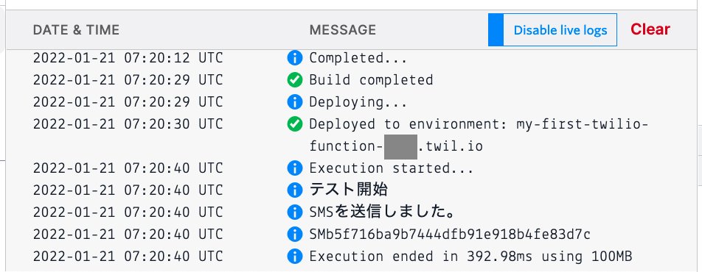Click info icon beside テスト開始 log line
This screenshot has width=702, height=272.
(294, 190)
